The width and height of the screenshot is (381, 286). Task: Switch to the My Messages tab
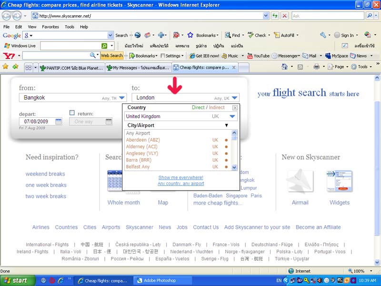(x=138, y=68)
